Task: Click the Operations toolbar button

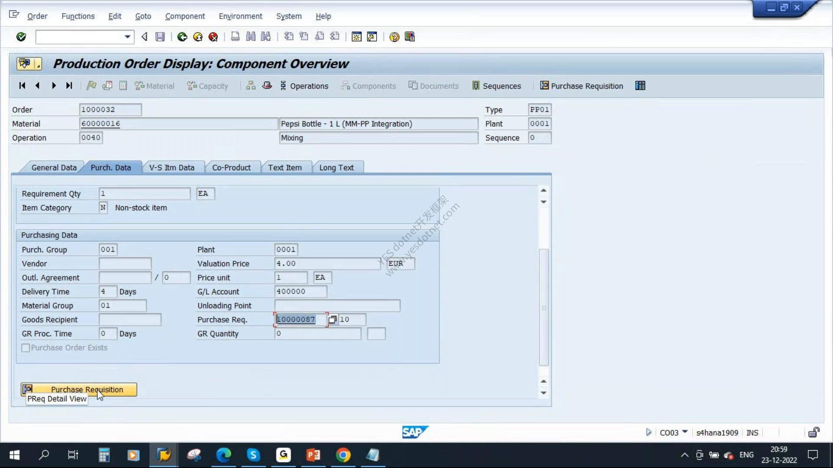Action: (304, 86)
